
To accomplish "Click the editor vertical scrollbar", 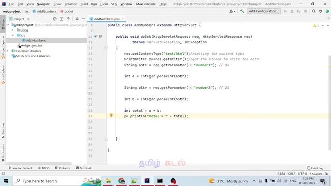I will pyautogui.click(x=329, y=103).
